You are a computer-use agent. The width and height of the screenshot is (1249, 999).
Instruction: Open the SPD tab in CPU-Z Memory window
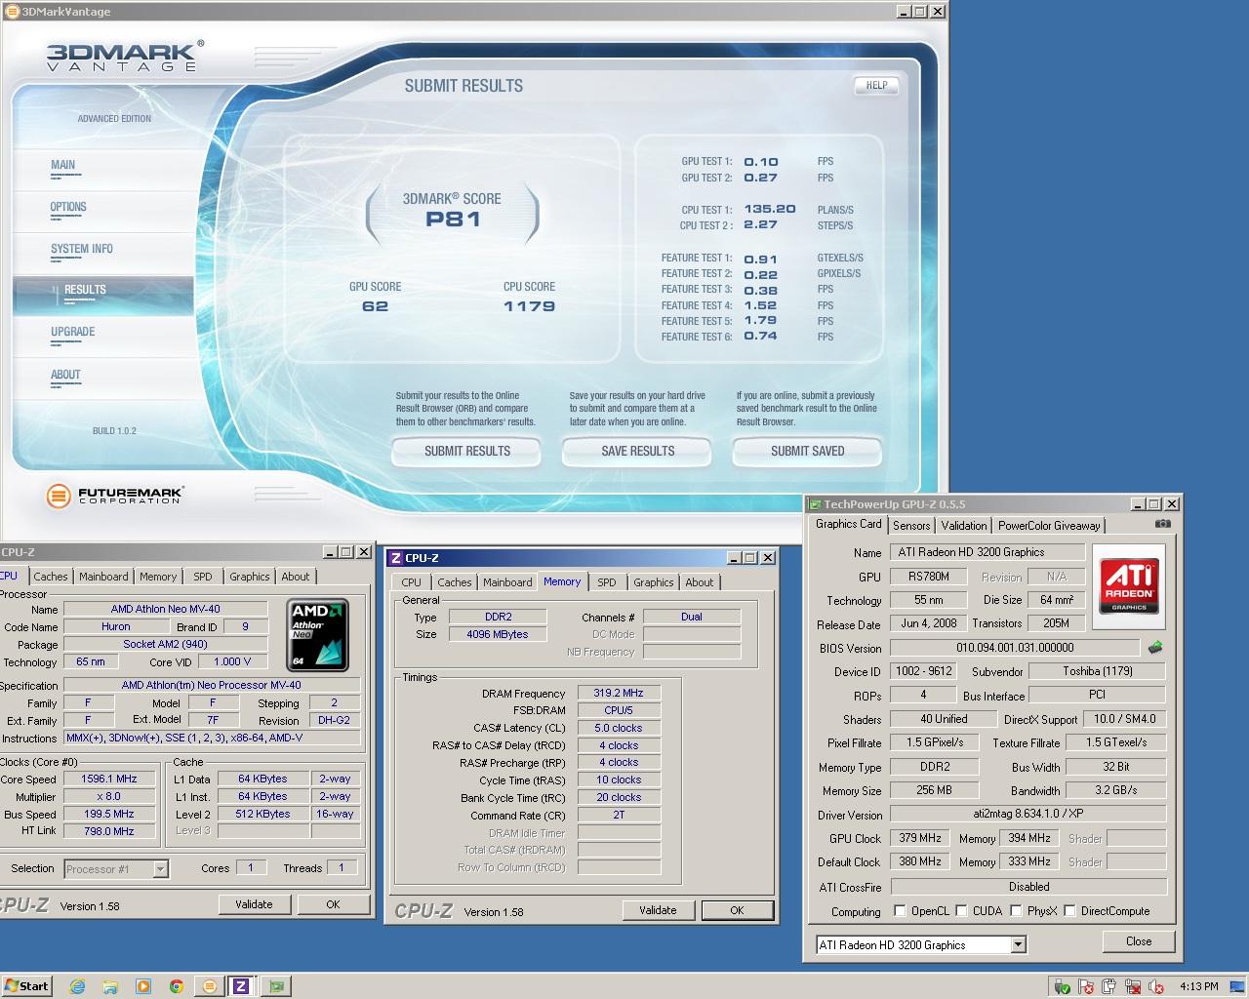coord(607,582)
